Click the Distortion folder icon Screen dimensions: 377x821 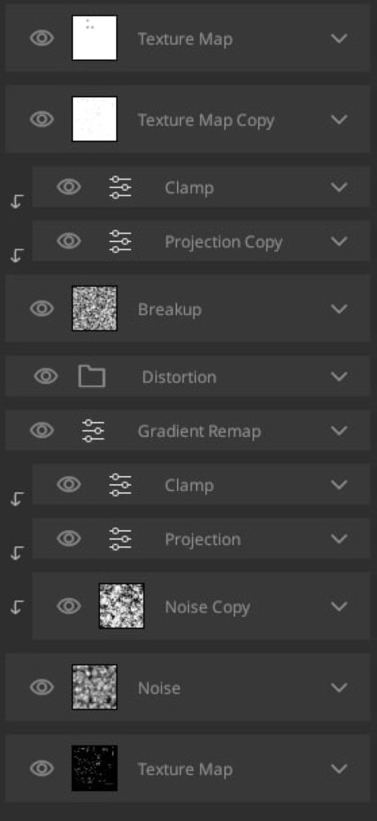tap(91, 377)
